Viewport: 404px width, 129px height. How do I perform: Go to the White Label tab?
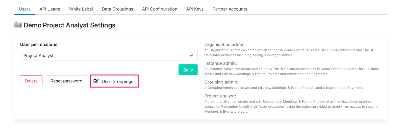[x=81, y=9]
